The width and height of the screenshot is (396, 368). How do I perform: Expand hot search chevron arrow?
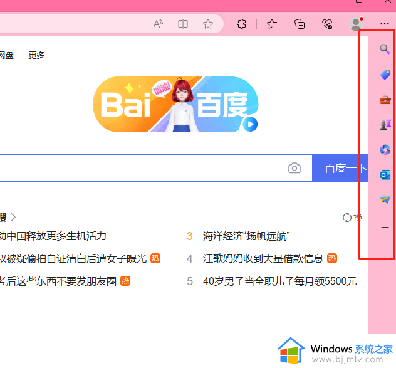tap(13, 217)
